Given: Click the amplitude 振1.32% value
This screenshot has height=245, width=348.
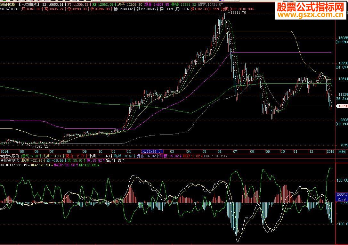Looking at the screenshot, I should (x=182, y=9).
